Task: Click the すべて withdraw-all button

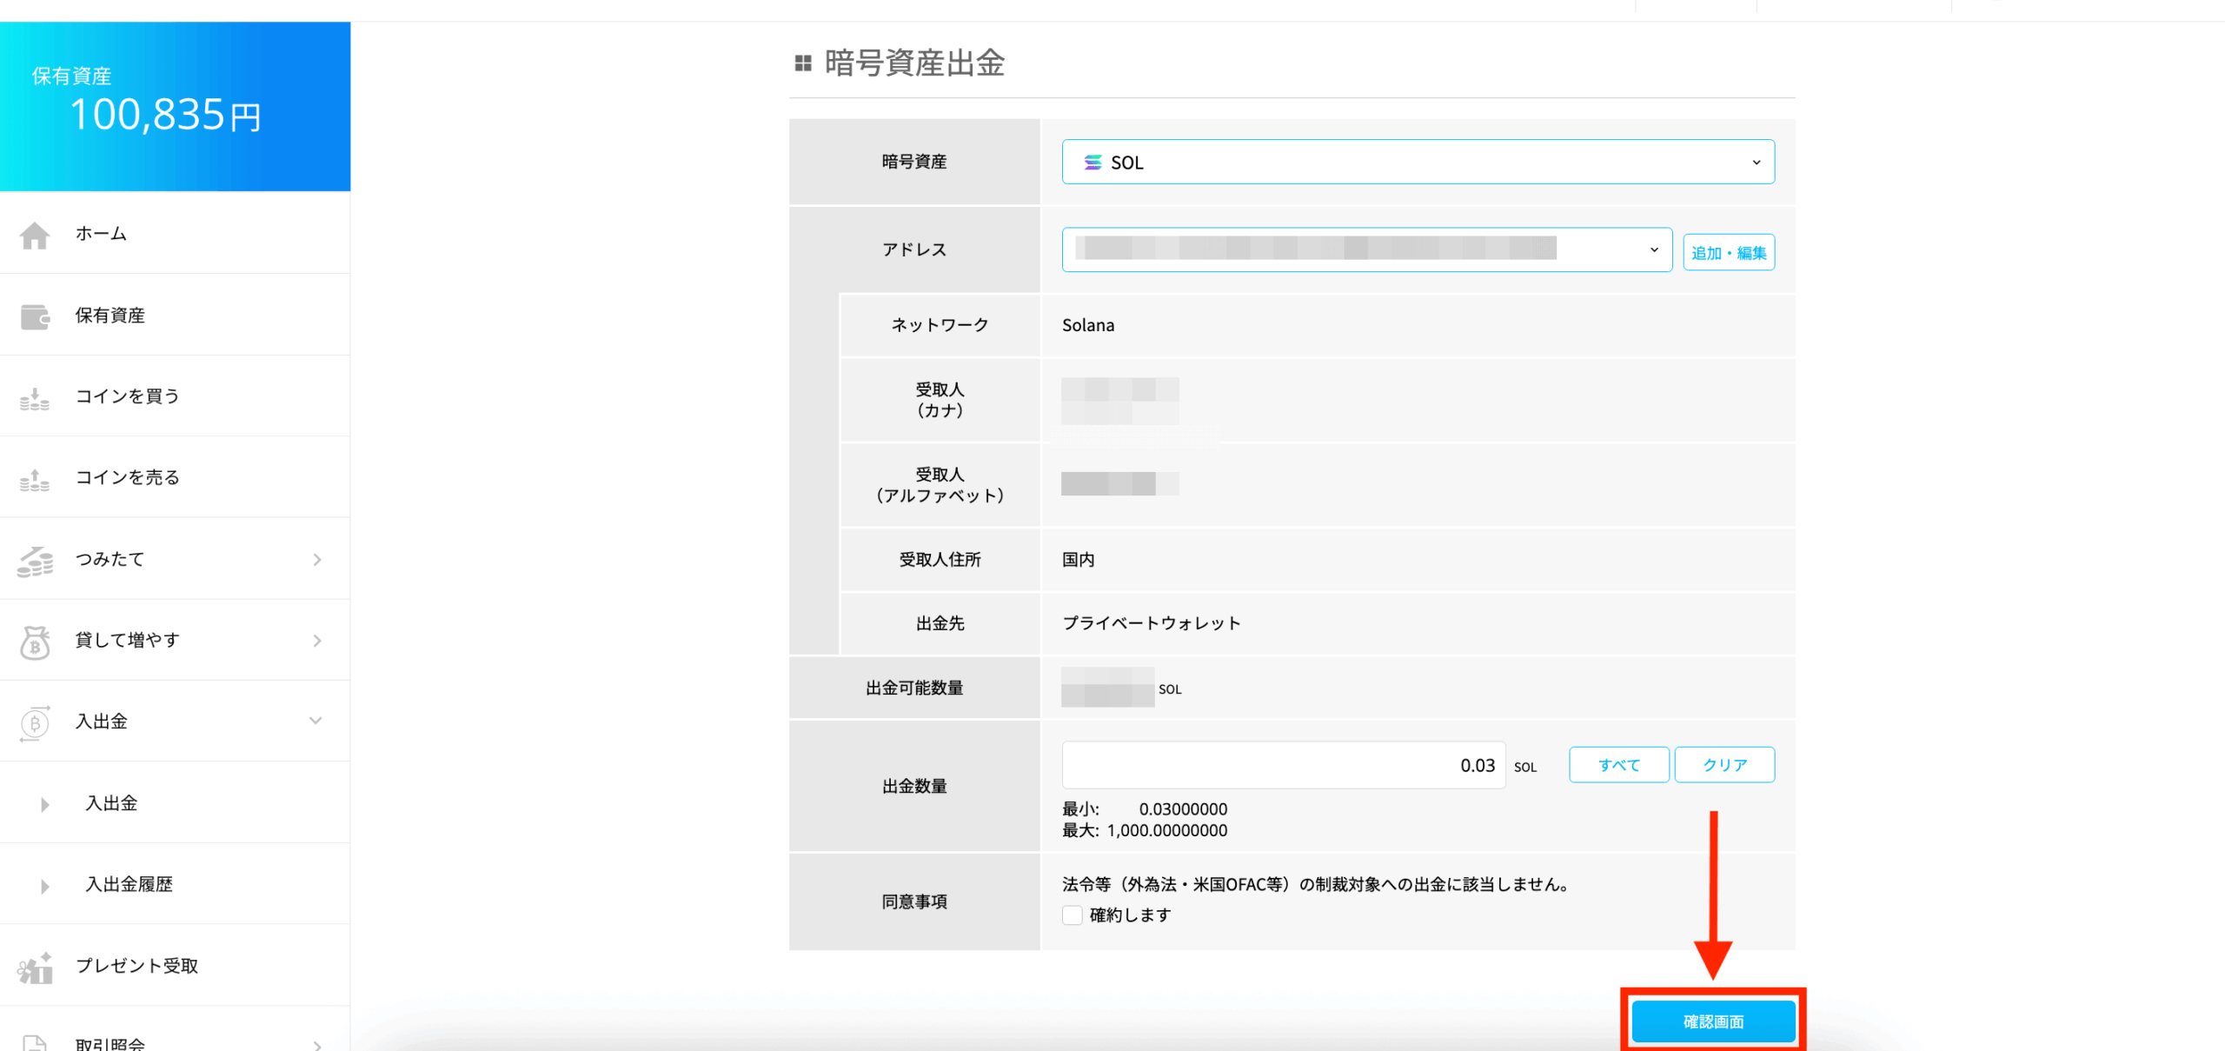Action: (1618, 765)
